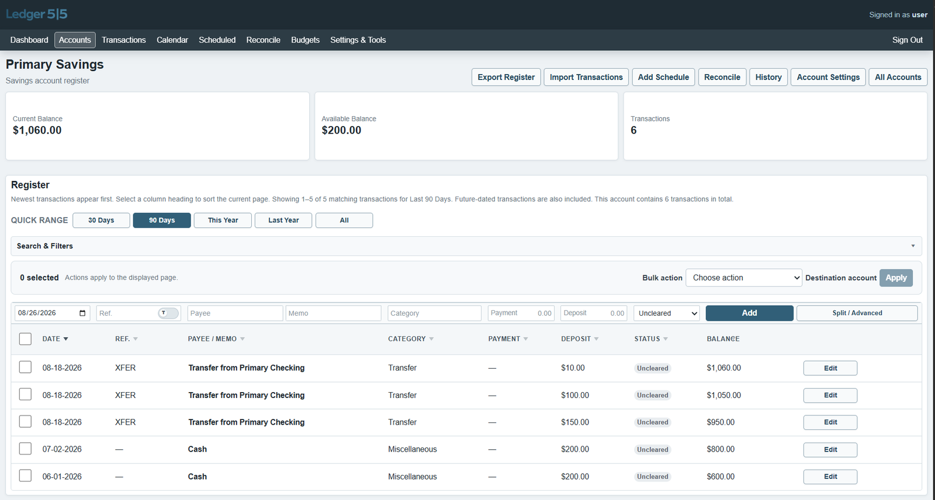Edit the $150.00 transfer transaction
This screenshot has height=500, width=935.
[830, 422]
